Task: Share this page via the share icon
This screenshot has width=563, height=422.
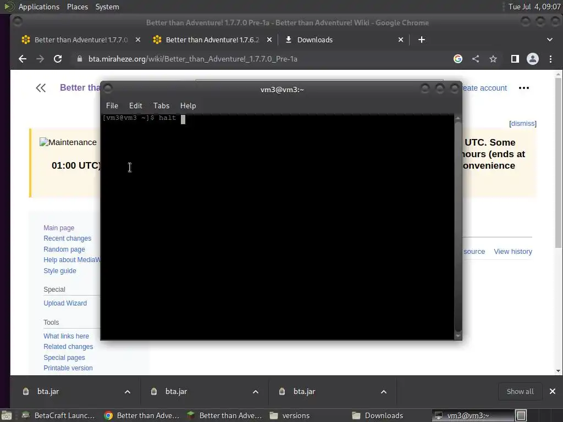Action: click(x=476, y=59)
